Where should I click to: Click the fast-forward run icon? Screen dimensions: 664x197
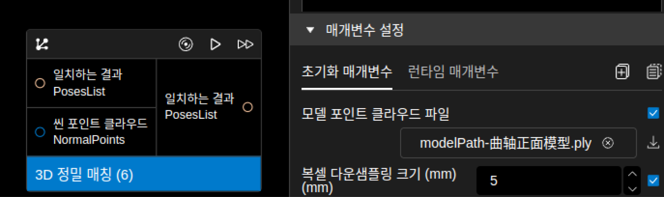[245, 44]
